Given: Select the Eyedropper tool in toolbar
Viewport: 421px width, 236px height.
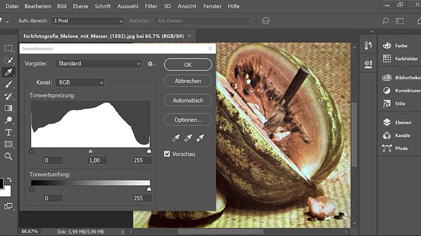Looking at the screenshot, I should coord(8,72).
